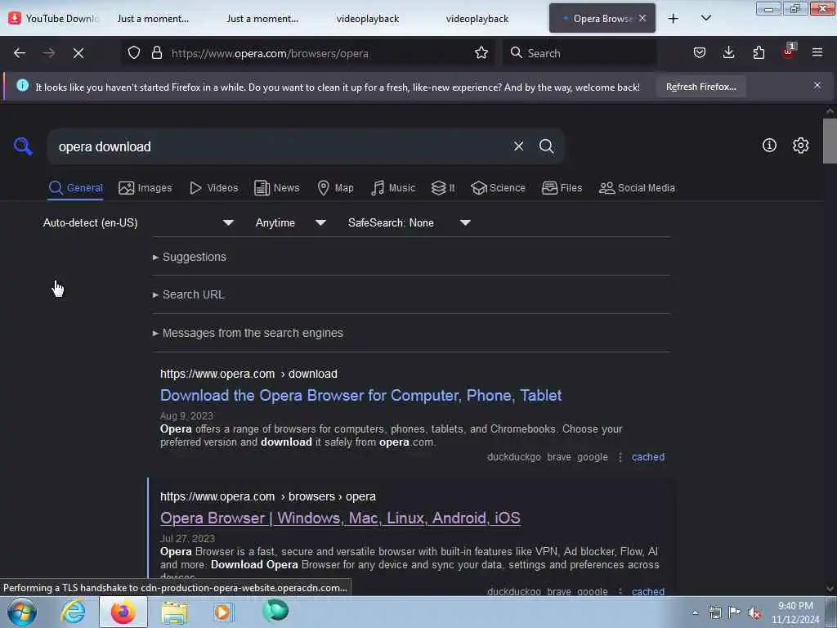Expand the Search URL section
Screen dimensions: 837x628
189,294
